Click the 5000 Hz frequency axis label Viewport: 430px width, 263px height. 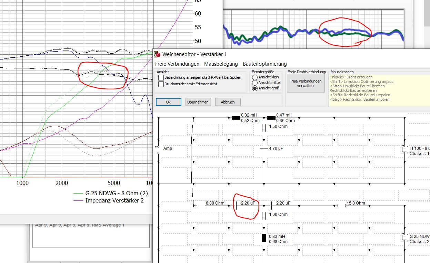[114, 183]
